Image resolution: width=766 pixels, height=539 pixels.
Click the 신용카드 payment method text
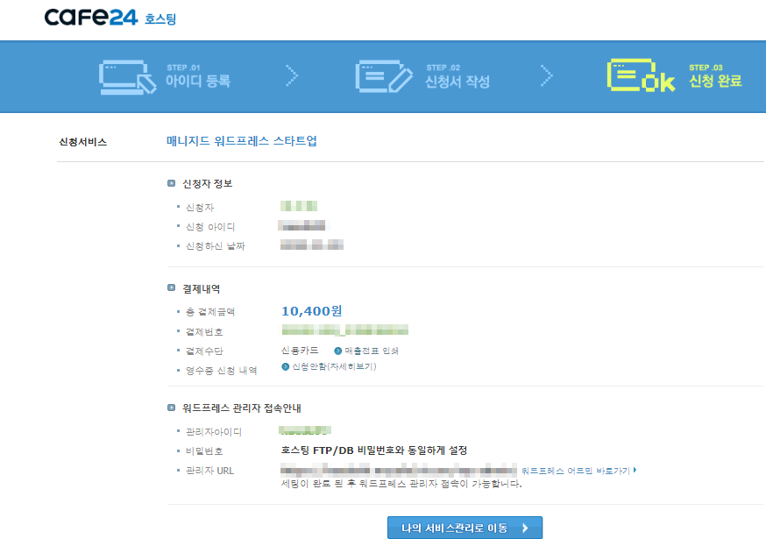tap(300, 351)
